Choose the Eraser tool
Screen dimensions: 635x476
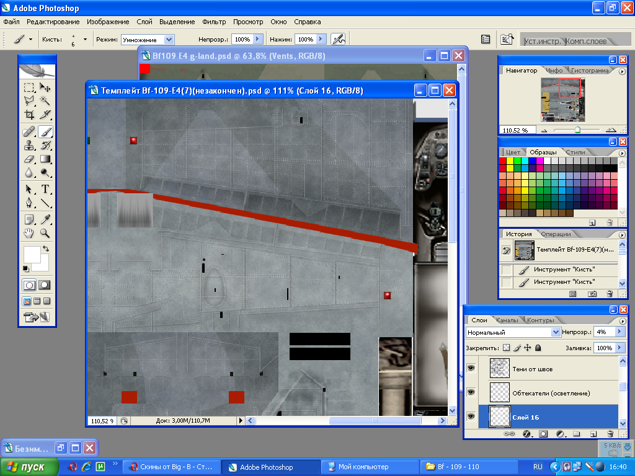click(x=29, y=160)
